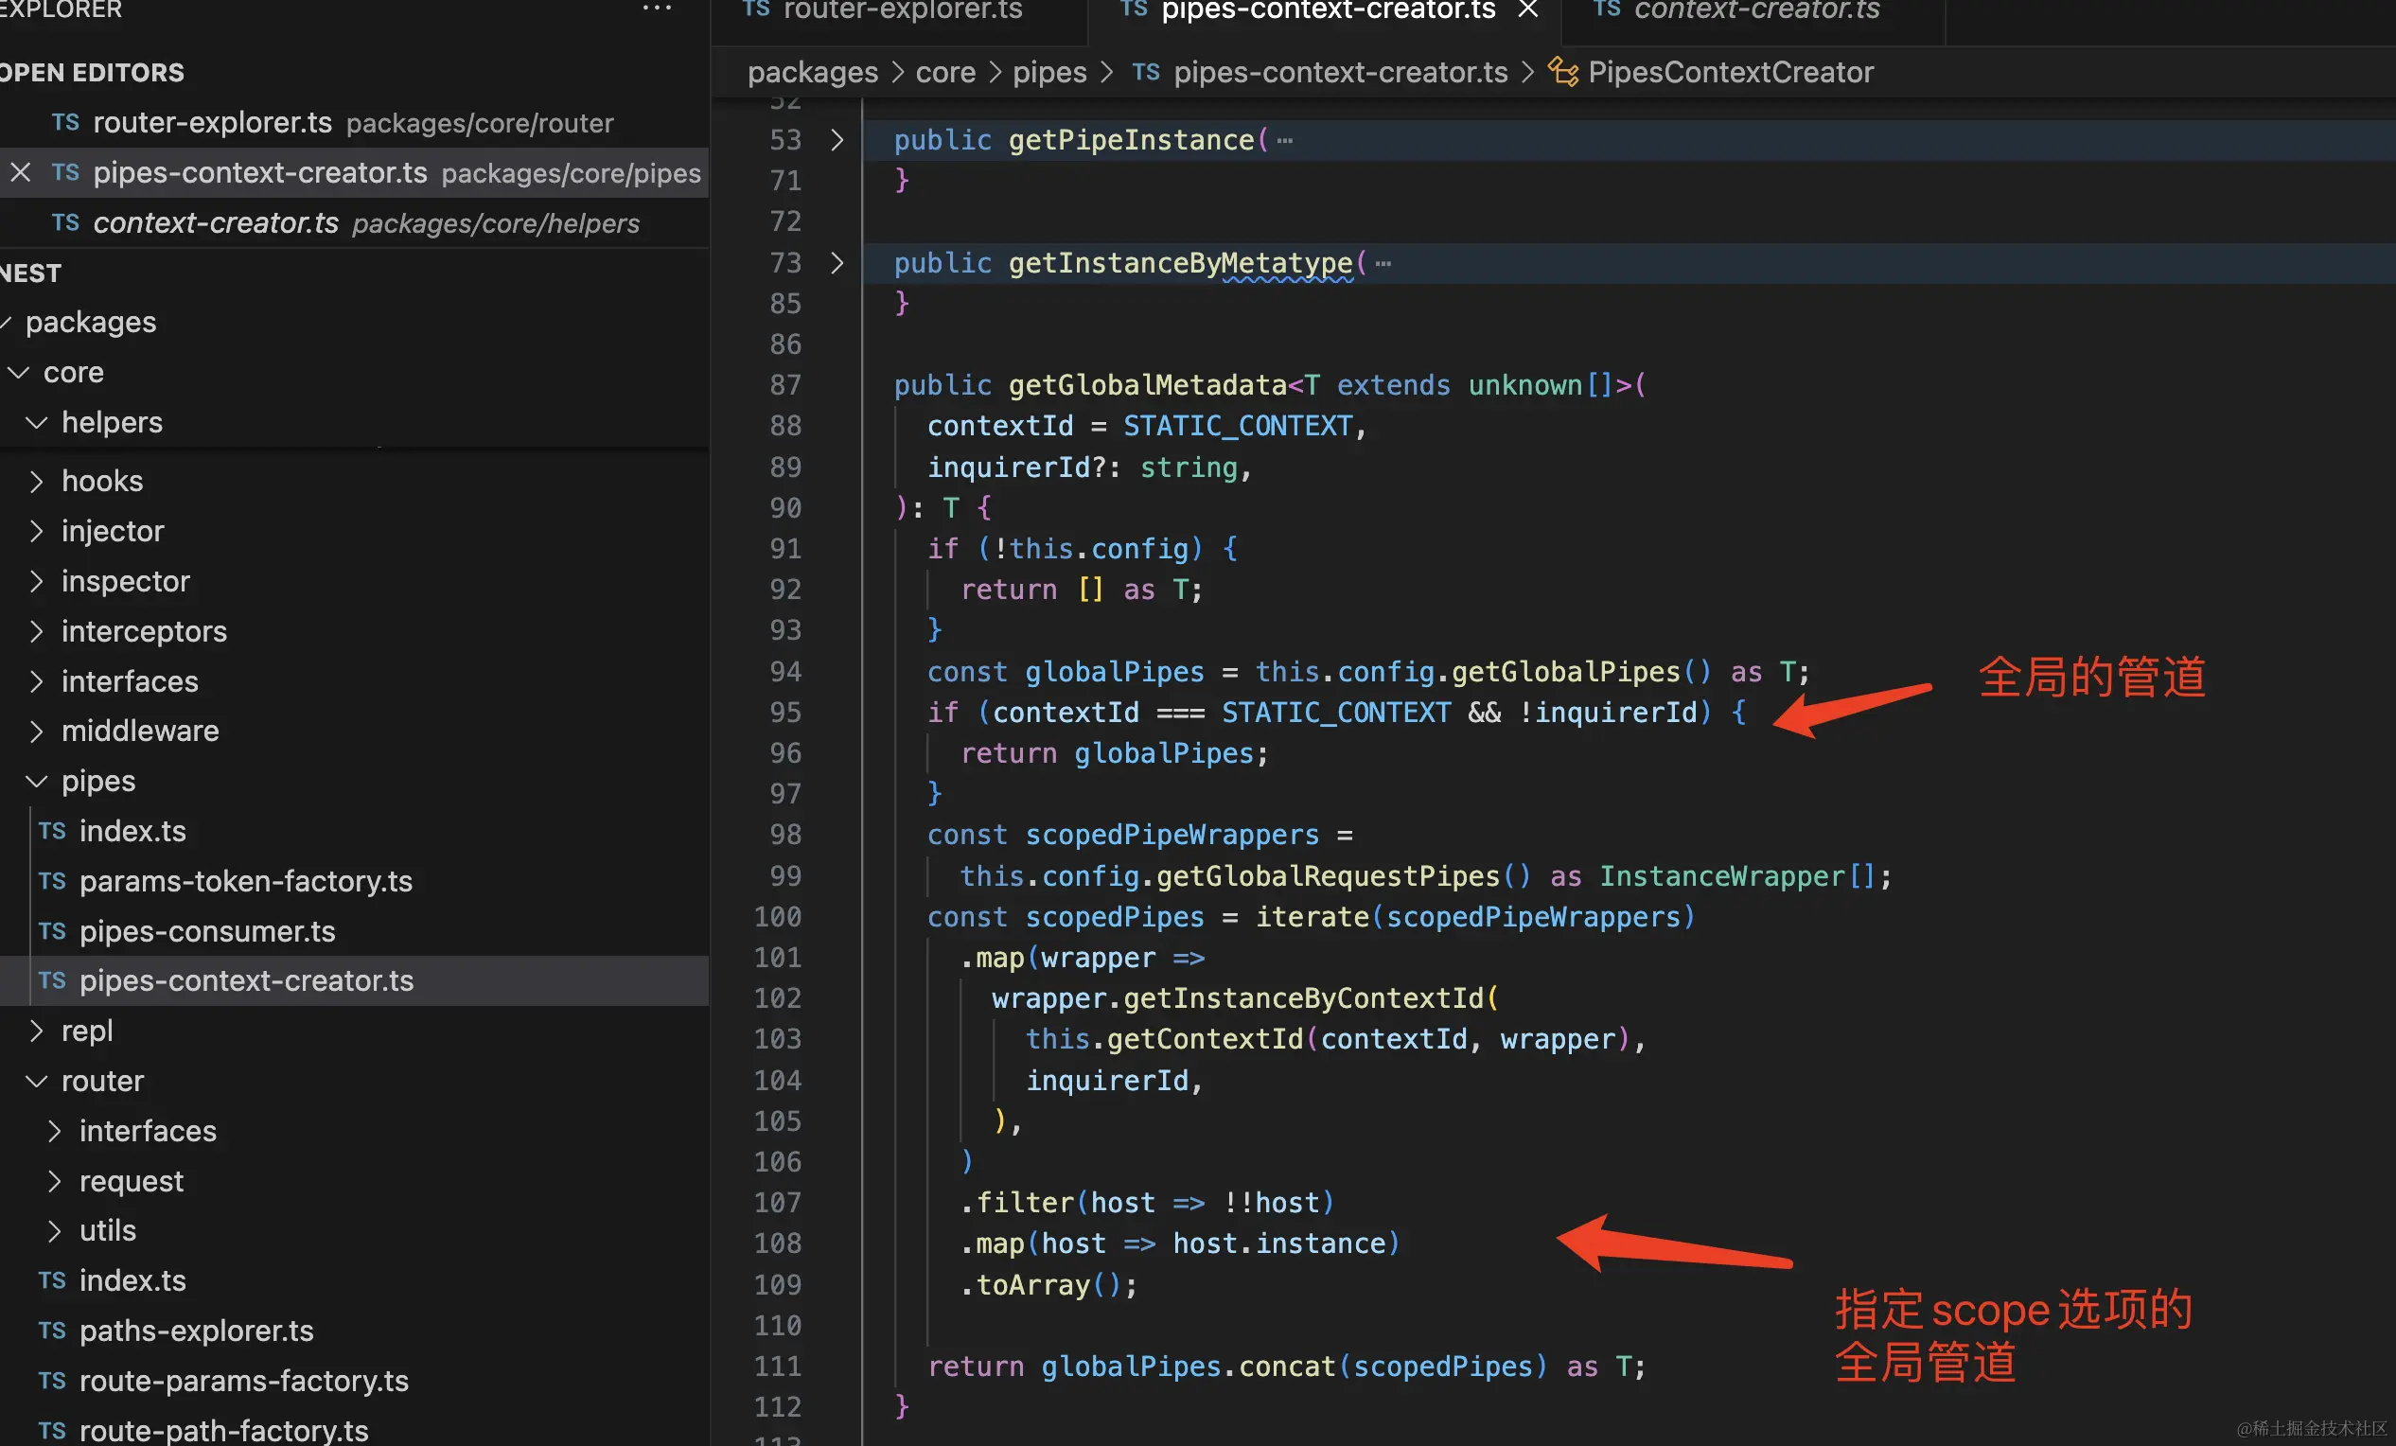Expand the hooks folder
Screen dimensions: 2396x1446
(37, 482)
